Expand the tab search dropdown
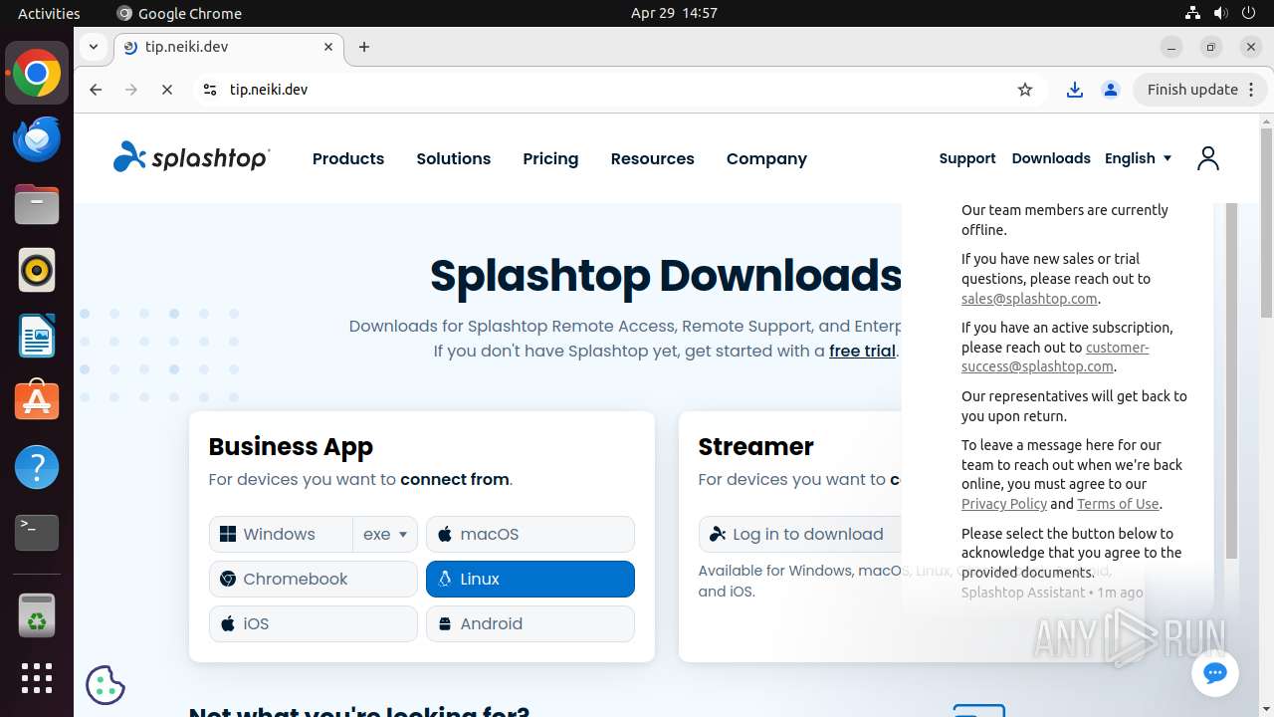The image size is (1274, 717). [x=93, y=46]
